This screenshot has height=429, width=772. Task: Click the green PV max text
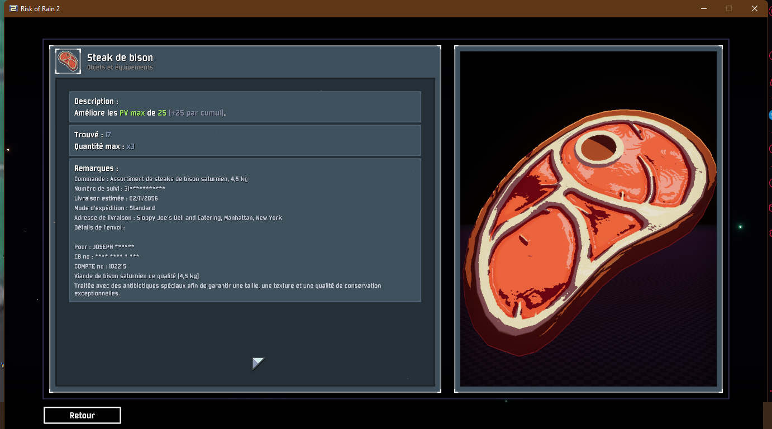pyautogui.click(x=132, y=113)
